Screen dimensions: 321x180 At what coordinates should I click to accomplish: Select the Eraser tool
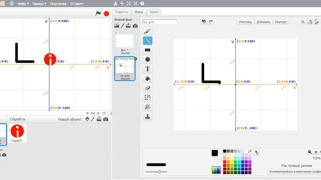(x=147, y=88)
